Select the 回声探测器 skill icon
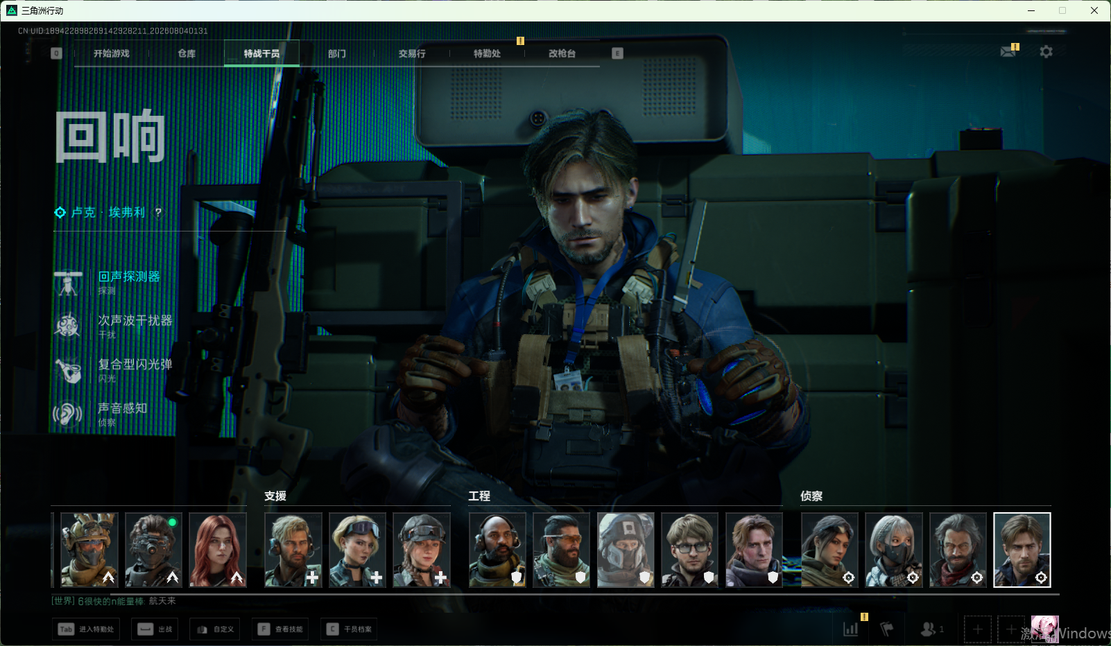1111x646 pixels. point(68,282)
